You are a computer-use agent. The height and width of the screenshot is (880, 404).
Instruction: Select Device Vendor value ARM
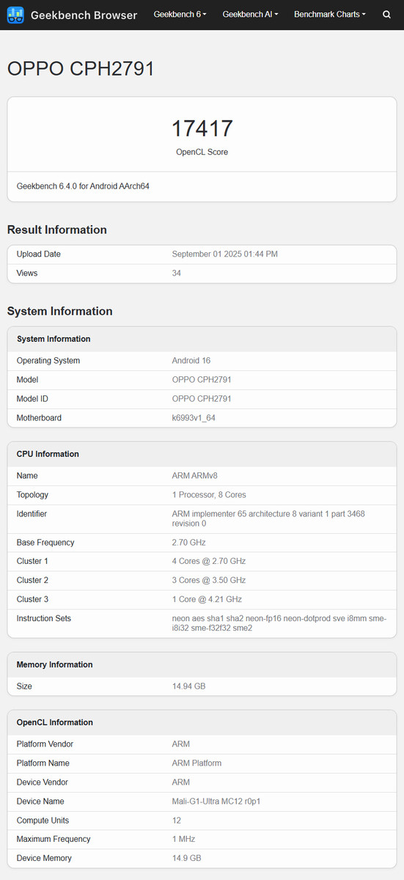(181, 782)
